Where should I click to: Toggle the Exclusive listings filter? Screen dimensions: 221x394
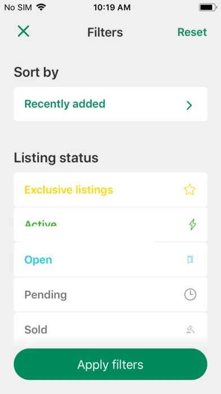pos(111,190)
